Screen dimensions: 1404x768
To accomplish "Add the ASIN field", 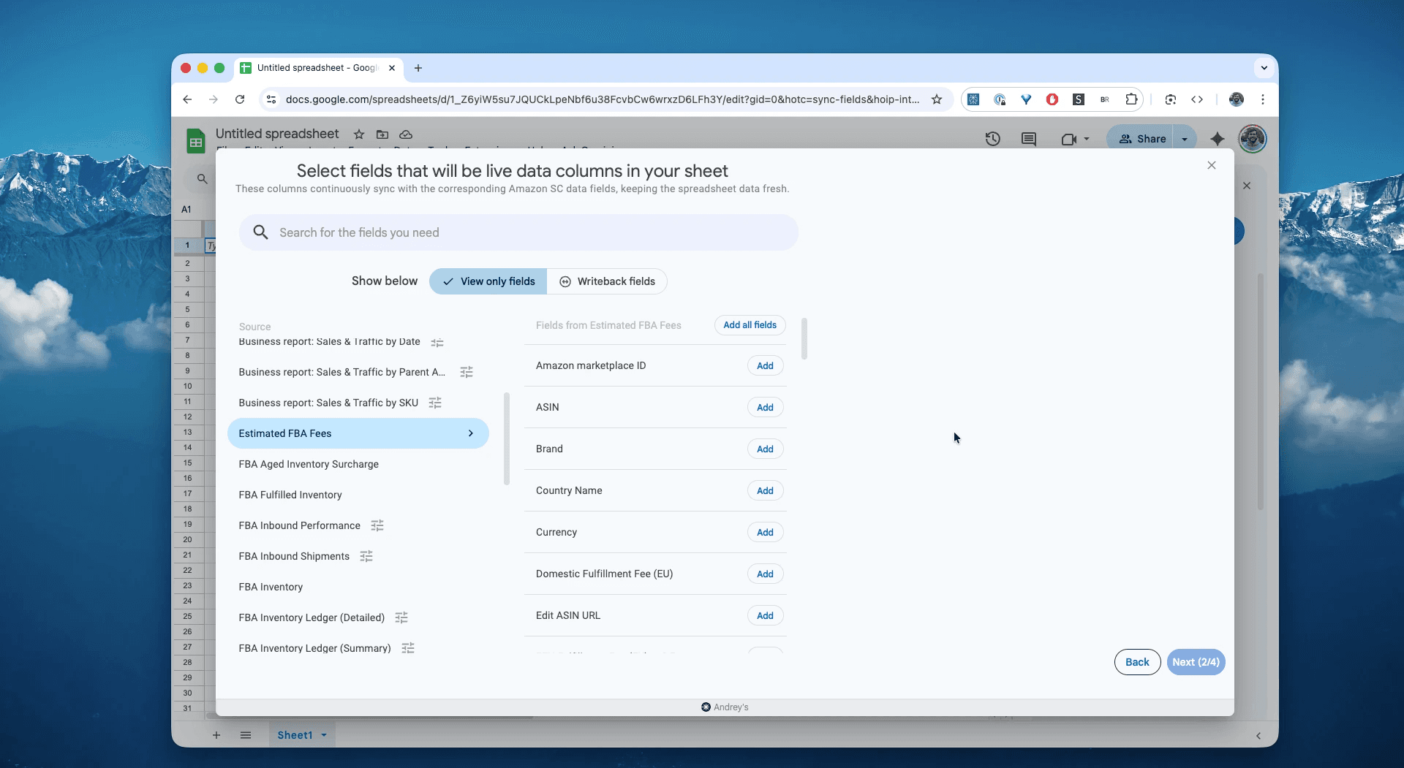I will click(765, 408).
